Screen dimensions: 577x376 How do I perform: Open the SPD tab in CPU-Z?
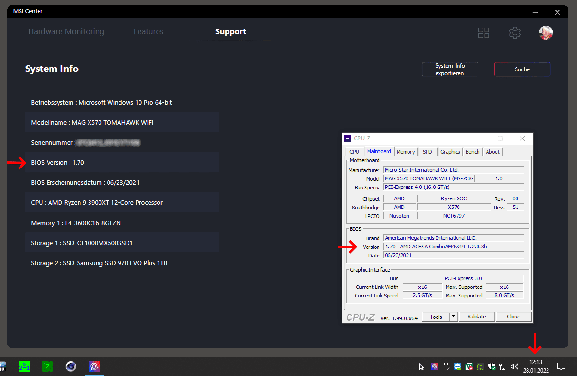pos(428,152)
